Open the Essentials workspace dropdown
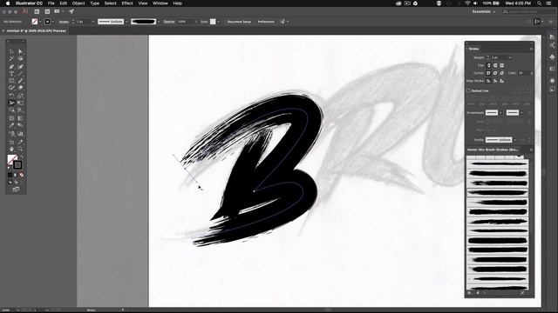 (484, 11)
